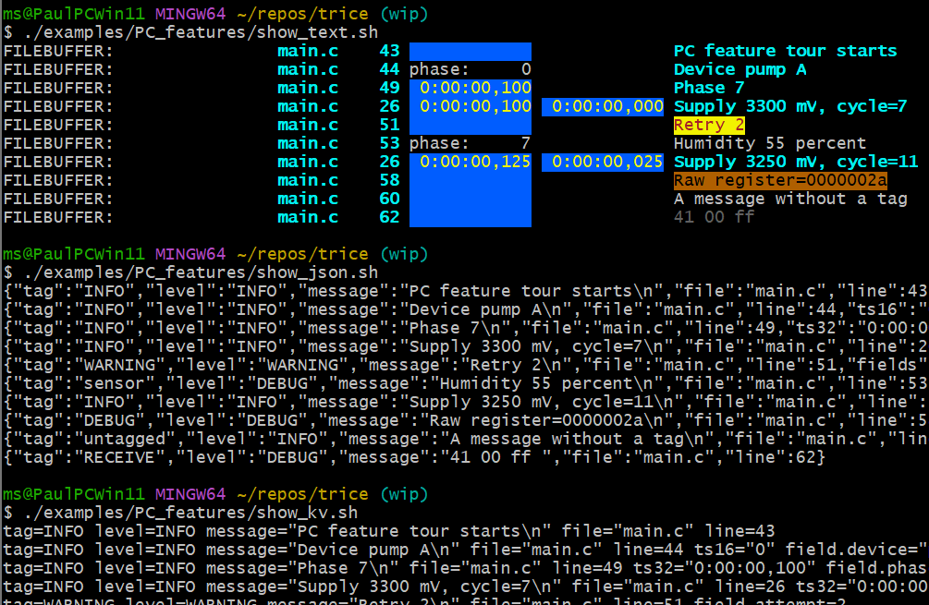Click cyan 'Supply 3250 mV, cycle=11' message
929x605 pixels.
(796, 162)
